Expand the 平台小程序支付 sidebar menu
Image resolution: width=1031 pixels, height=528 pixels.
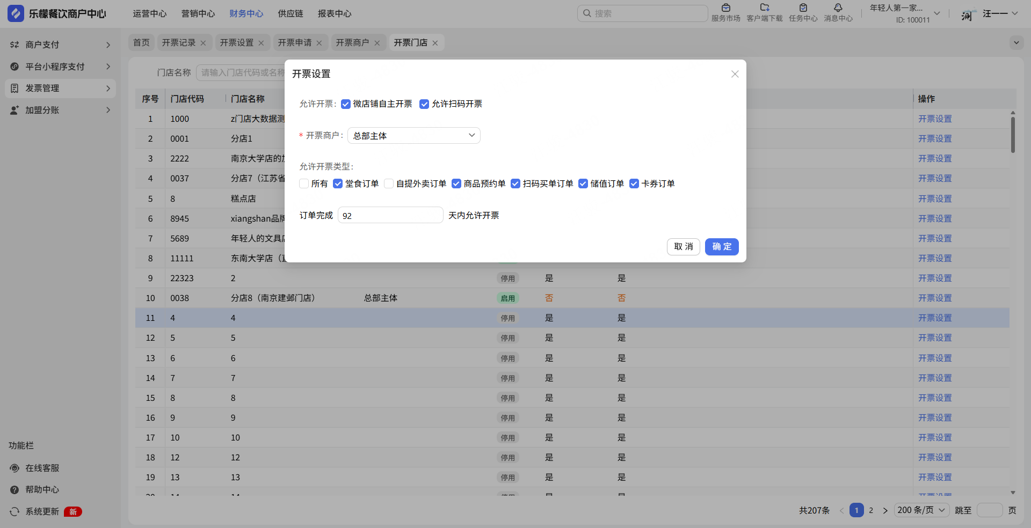[x=108, y=67]
